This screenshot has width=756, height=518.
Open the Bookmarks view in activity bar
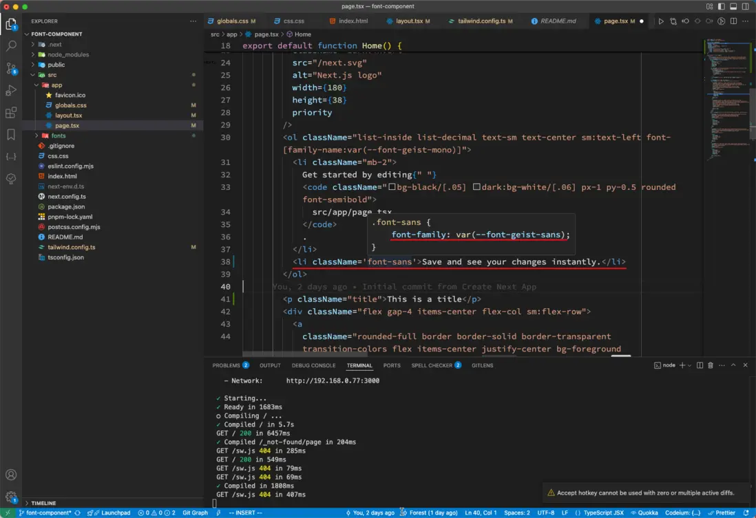[x=11, y=134]
